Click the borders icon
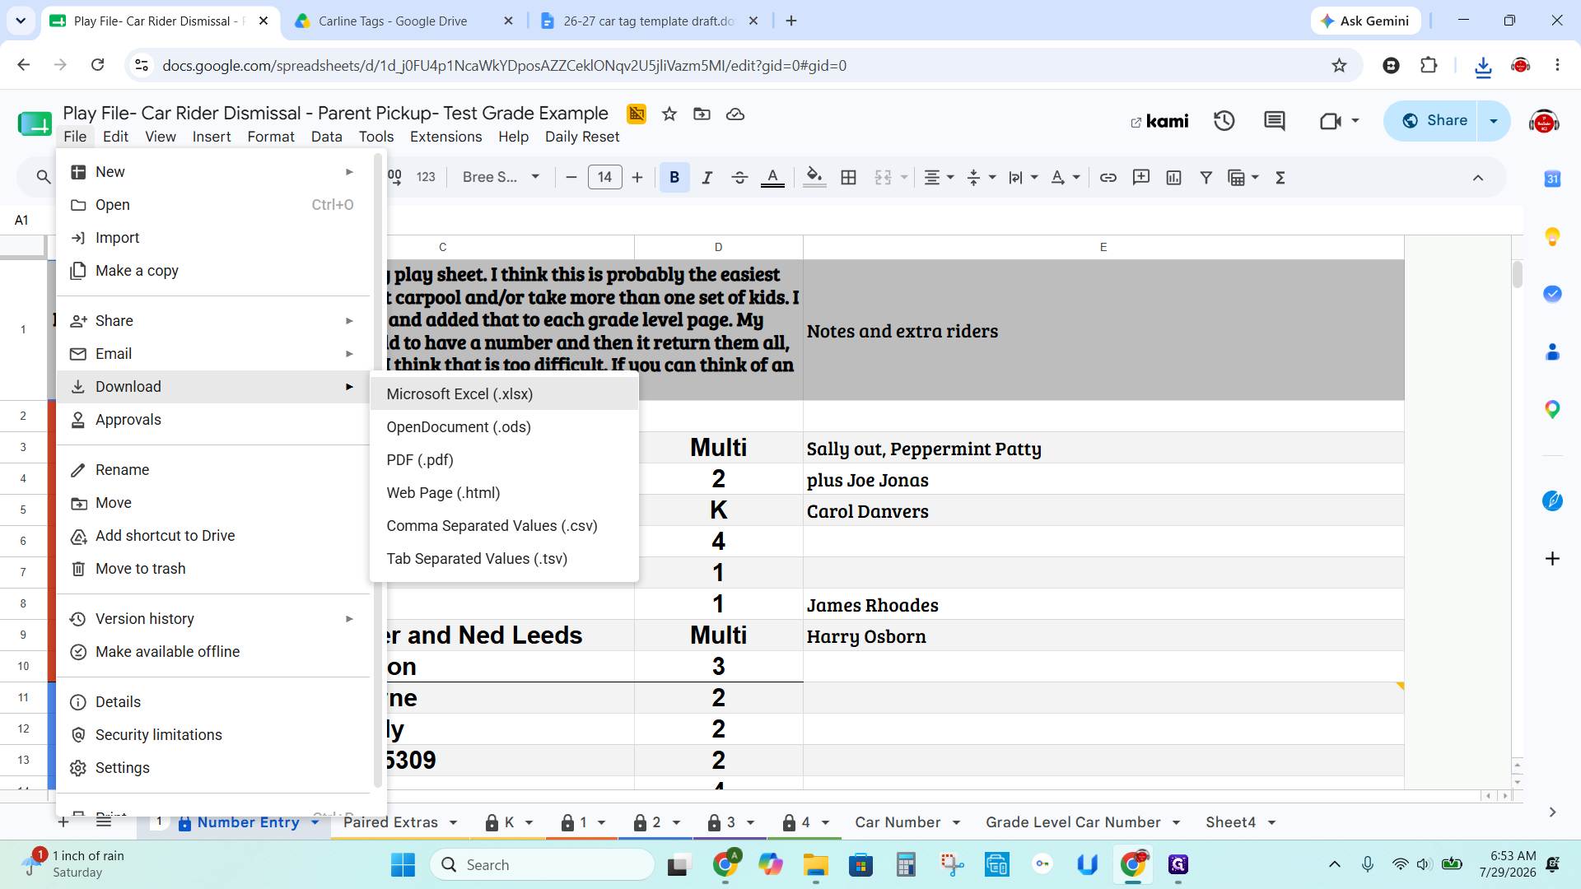Viewport: 1581px width, 889px height. click(848, 177)
